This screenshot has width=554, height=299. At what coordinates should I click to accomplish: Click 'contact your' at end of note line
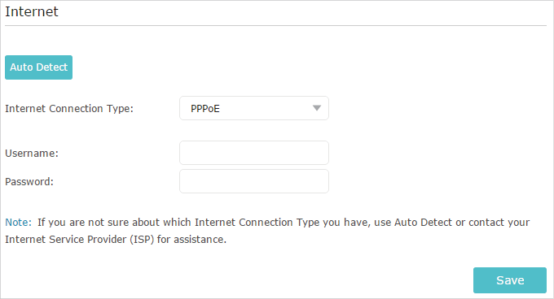(x=499, y=223)
